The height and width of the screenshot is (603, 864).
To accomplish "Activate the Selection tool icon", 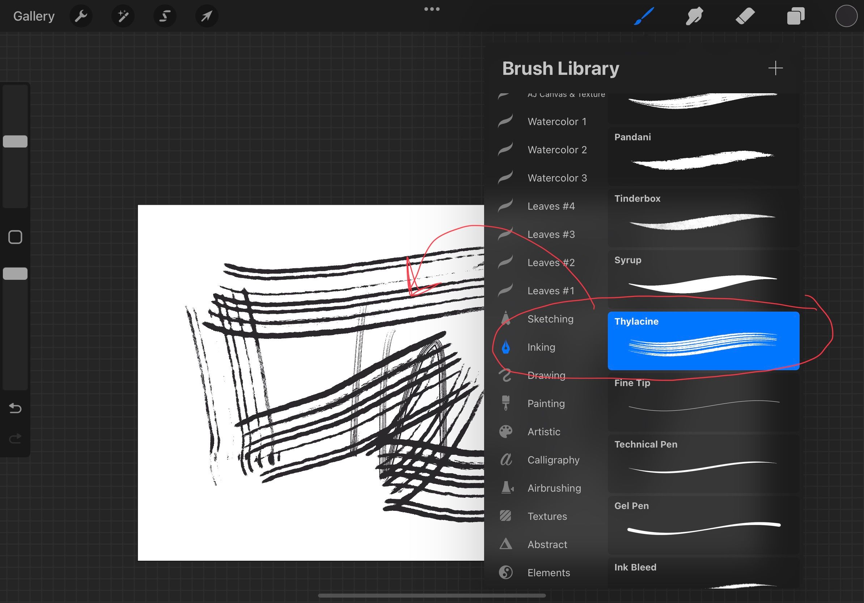I will click(x=165, y=16).
